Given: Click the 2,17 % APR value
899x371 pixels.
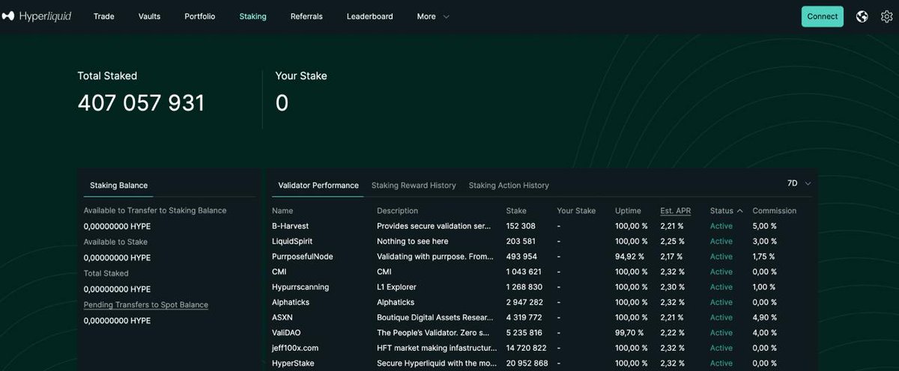Looking at the screenshot, I should pos(672,257).
